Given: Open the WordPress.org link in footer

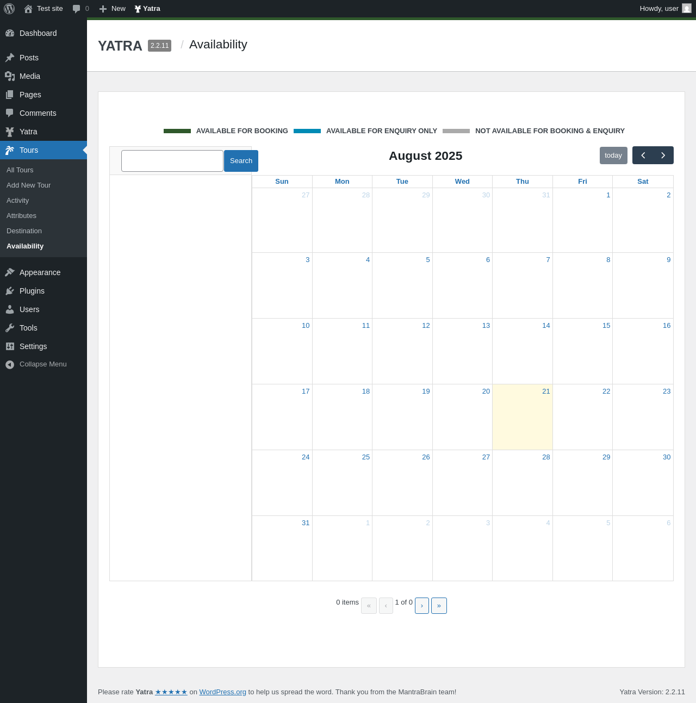Looking at the screenshot, I should [x=222, y=692].
